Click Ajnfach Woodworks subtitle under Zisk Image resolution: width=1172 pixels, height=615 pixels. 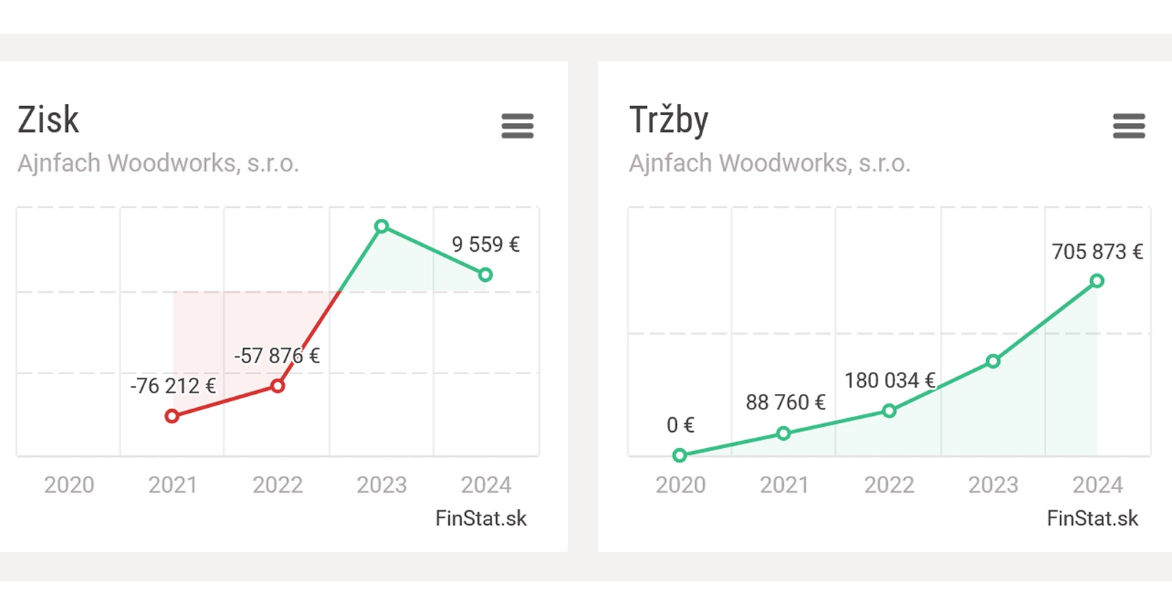[158, 163]
